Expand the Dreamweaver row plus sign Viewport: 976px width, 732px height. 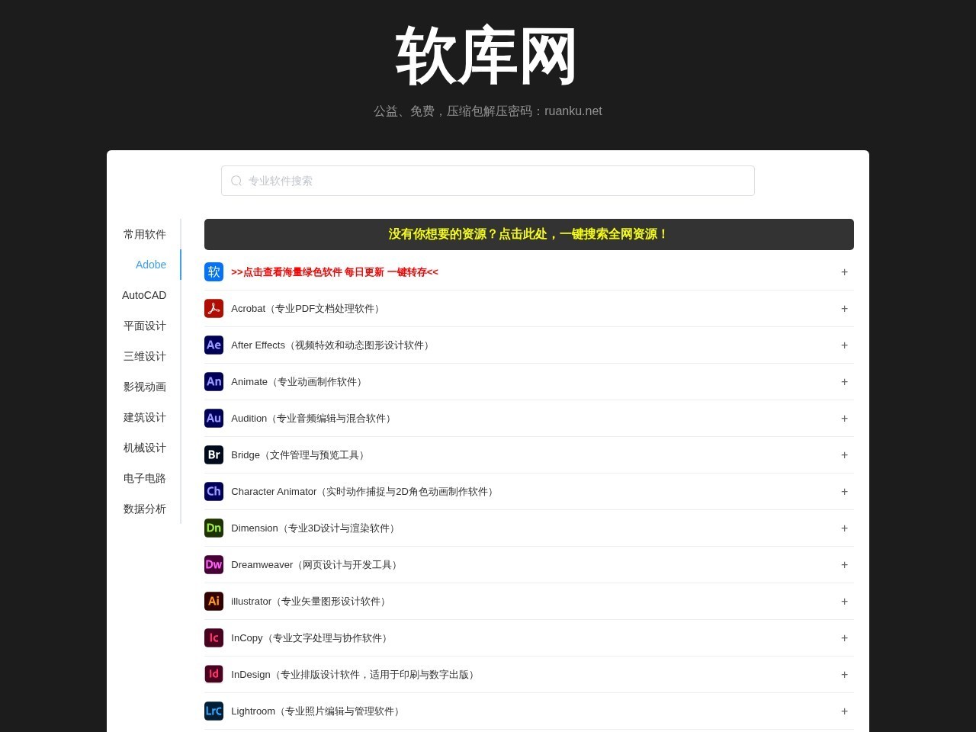point(844,564)
